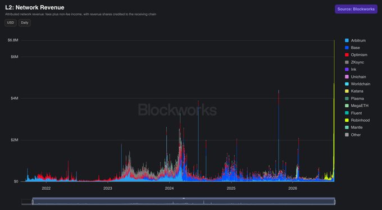Toggle the MegaETH series in legend
This screenshot has width=382, height=210.
(357, 106)
